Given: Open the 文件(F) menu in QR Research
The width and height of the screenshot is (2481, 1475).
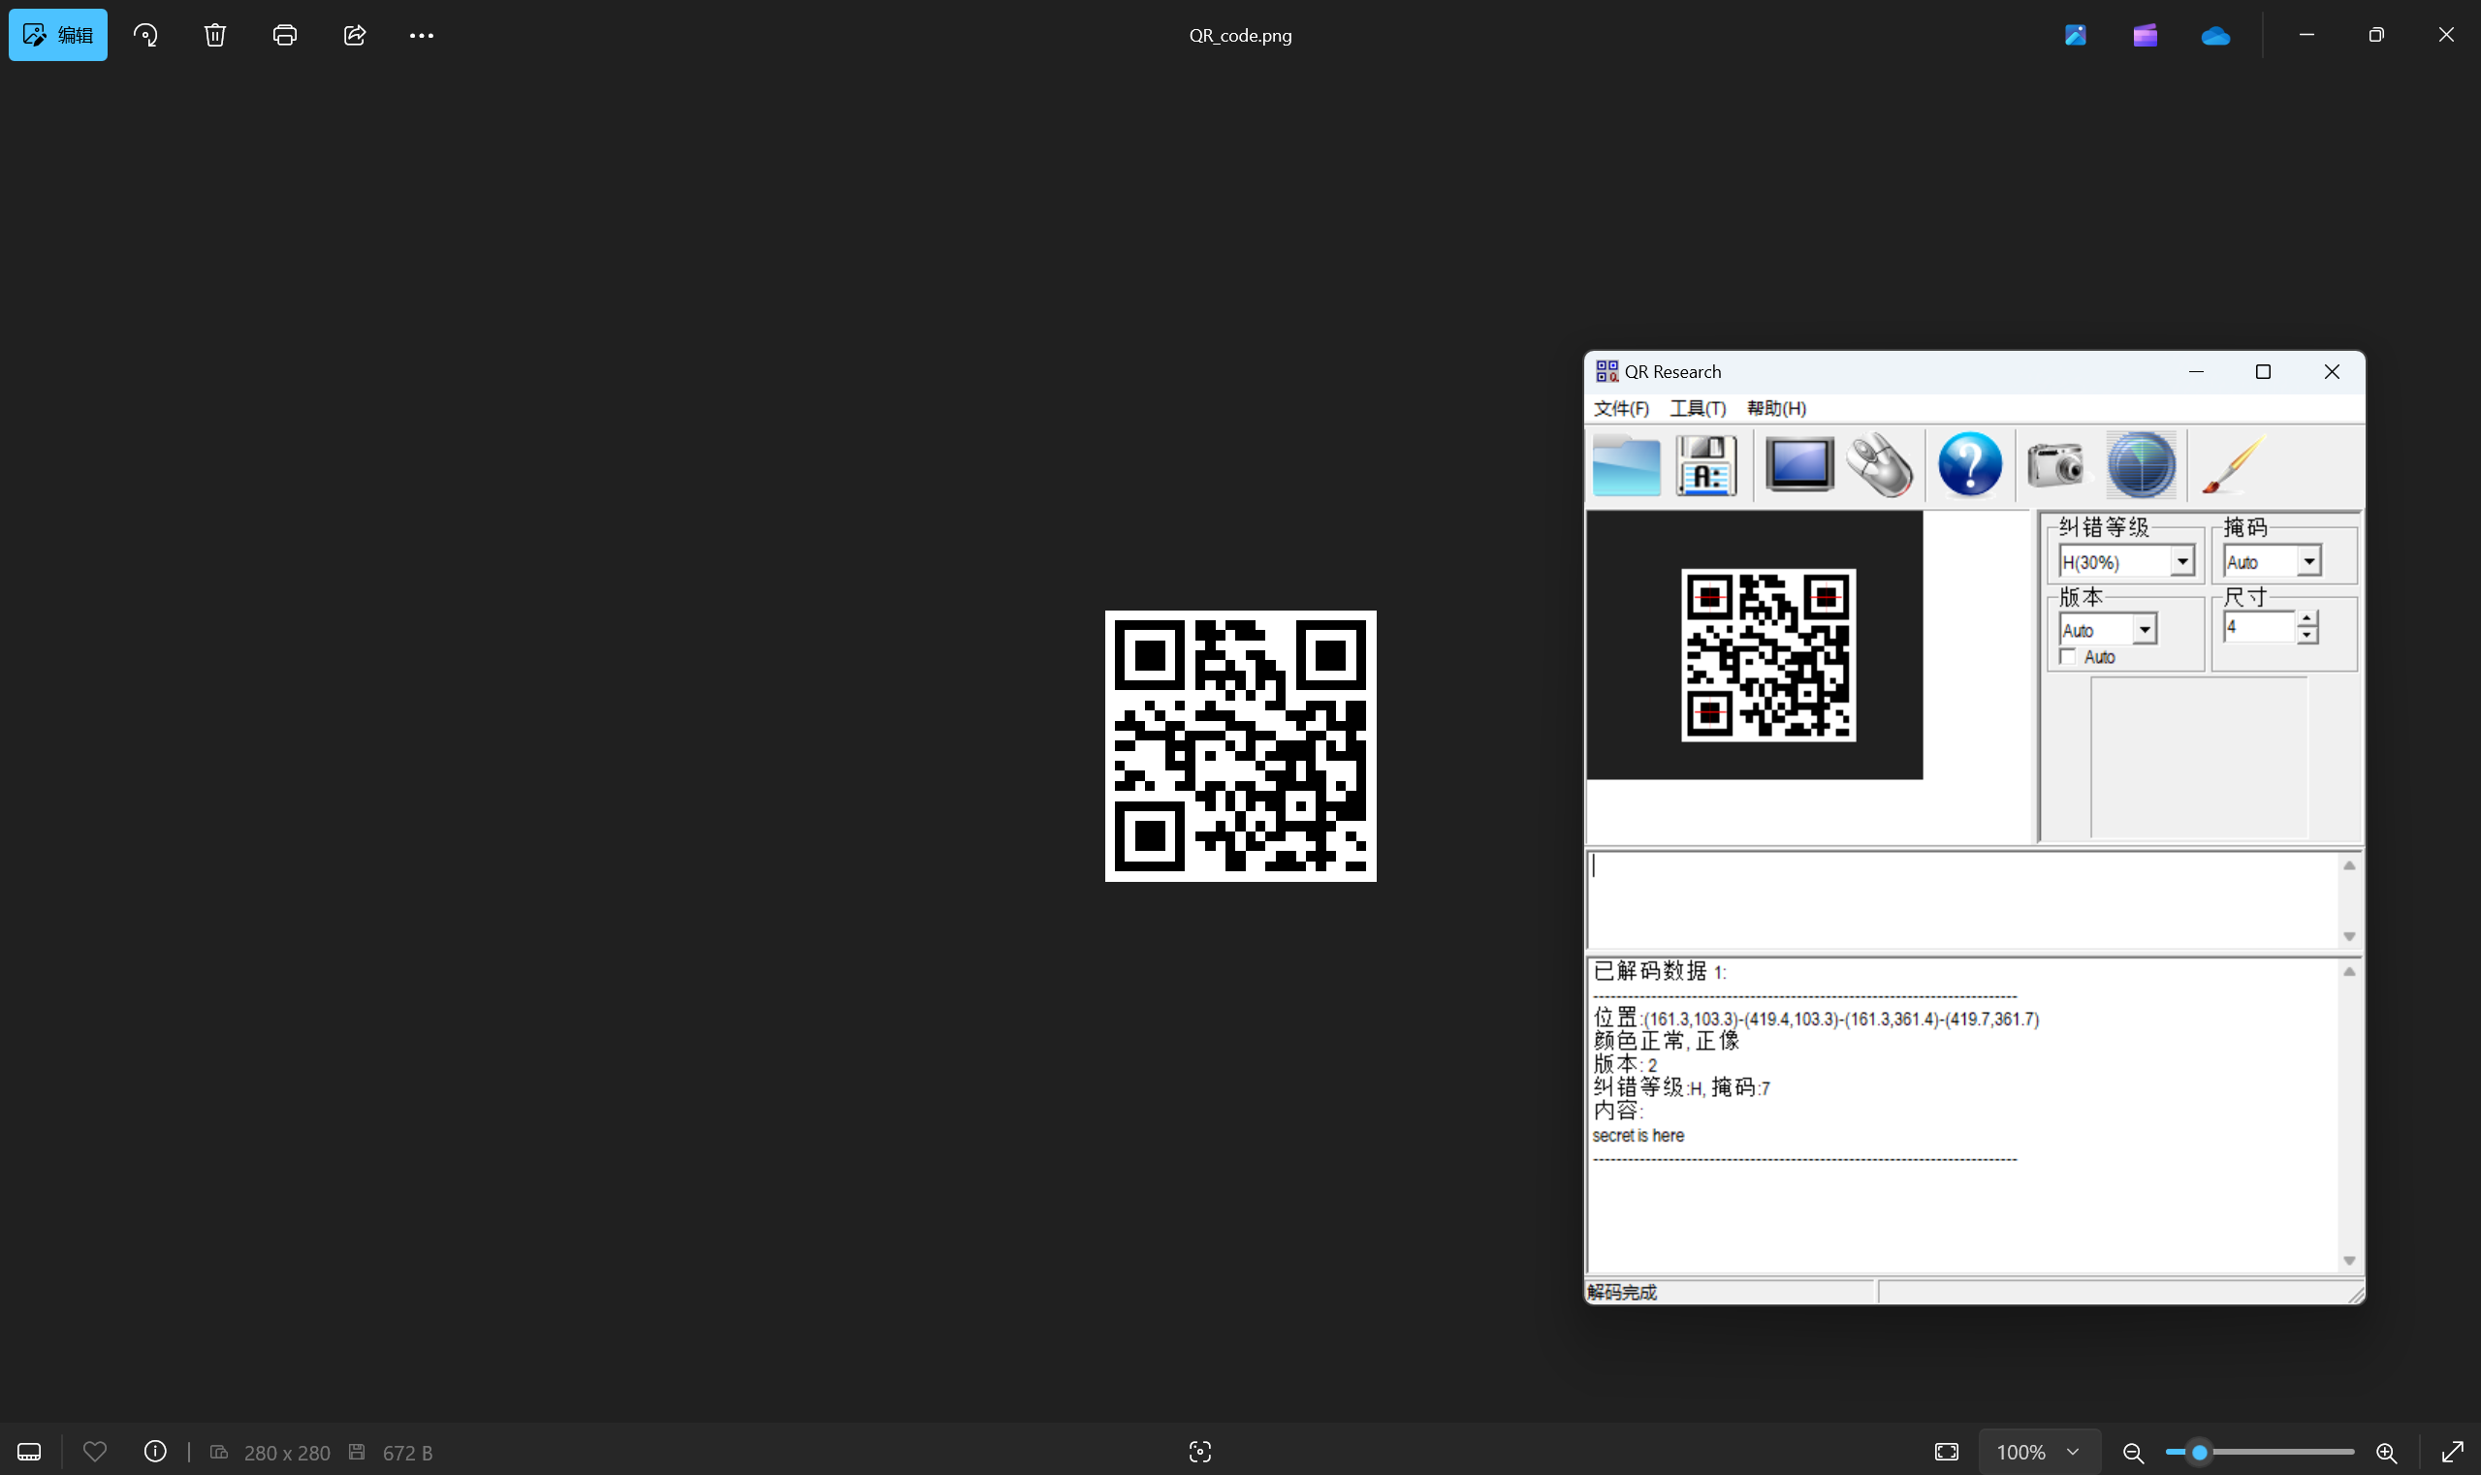Looking at the screenshot, I should click(x=1621, y=409).
